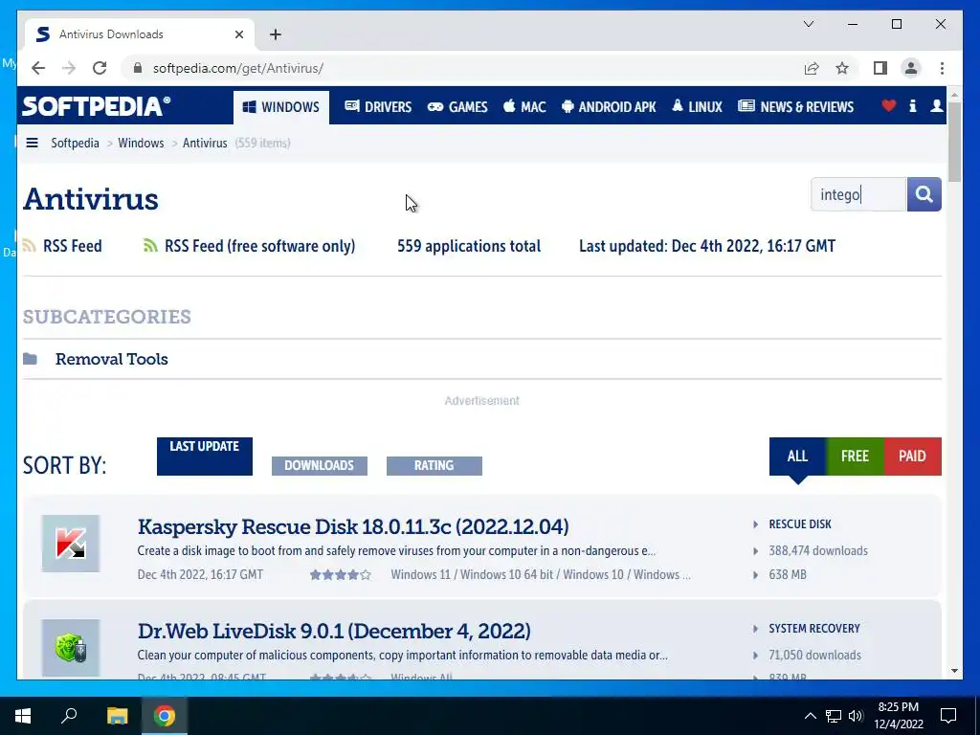The width and height of the screenshot is (980, 735).
Task: Open the hamburger menu beside breadcrumbs
Action: click(32, 144)
